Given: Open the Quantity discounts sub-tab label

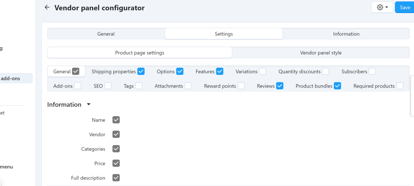Looking at the screenshot, I should pos(299,71).
